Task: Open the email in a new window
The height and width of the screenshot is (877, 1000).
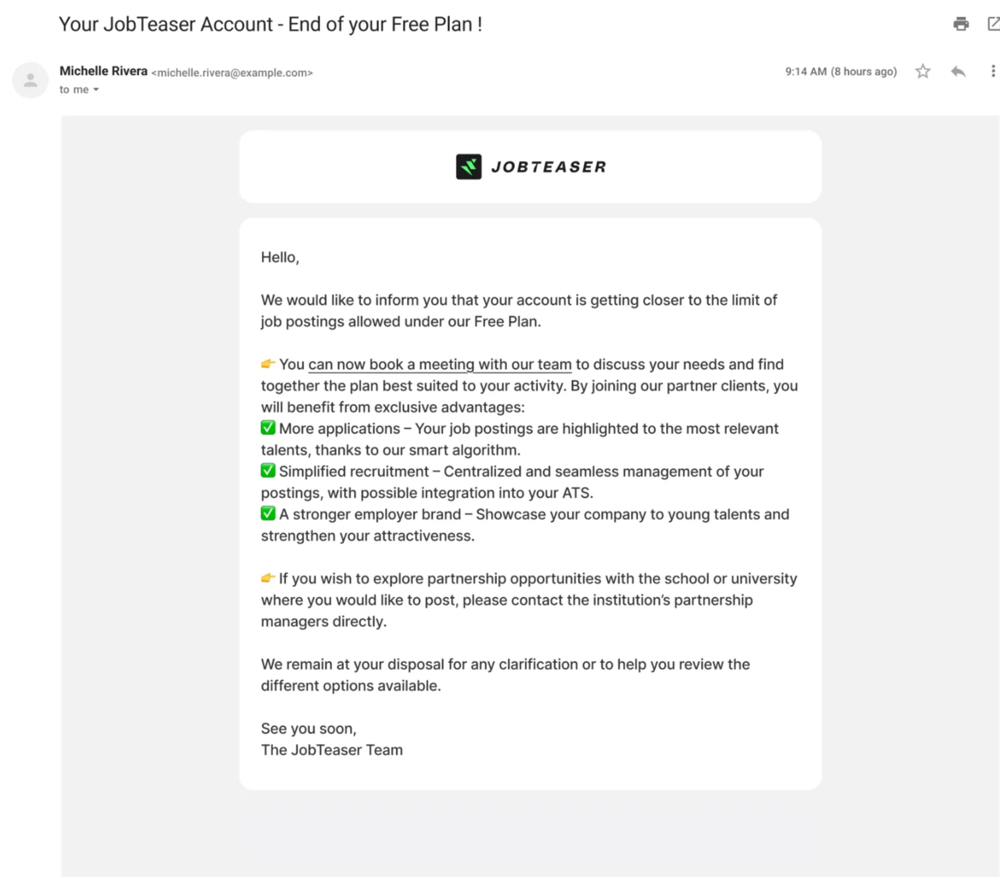Action: 993,25
